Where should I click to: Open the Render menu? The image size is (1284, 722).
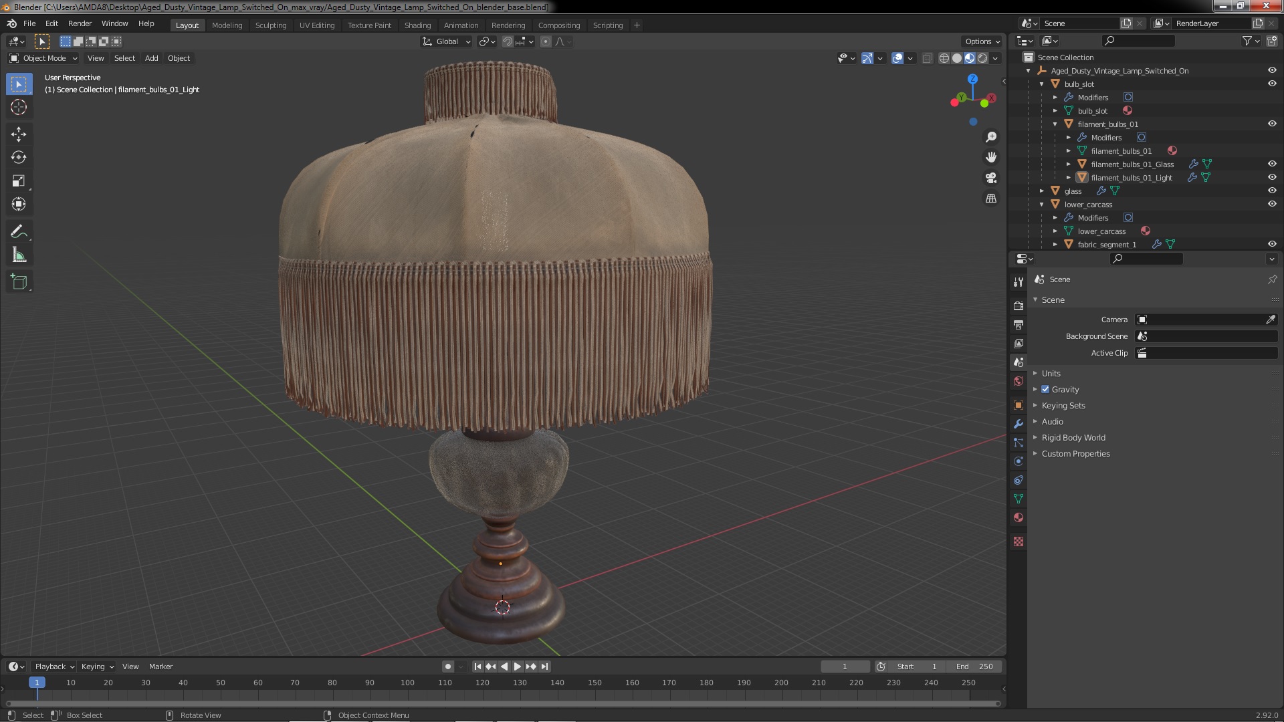[80, 23]
